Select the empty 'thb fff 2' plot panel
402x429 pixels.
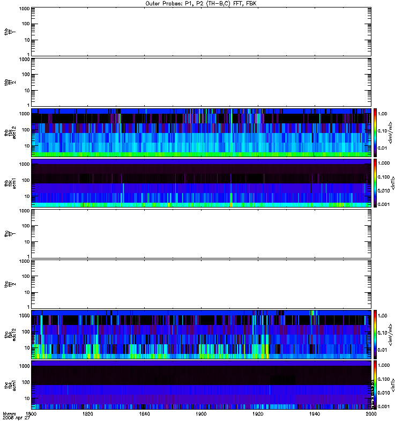[x=201, y=82]
